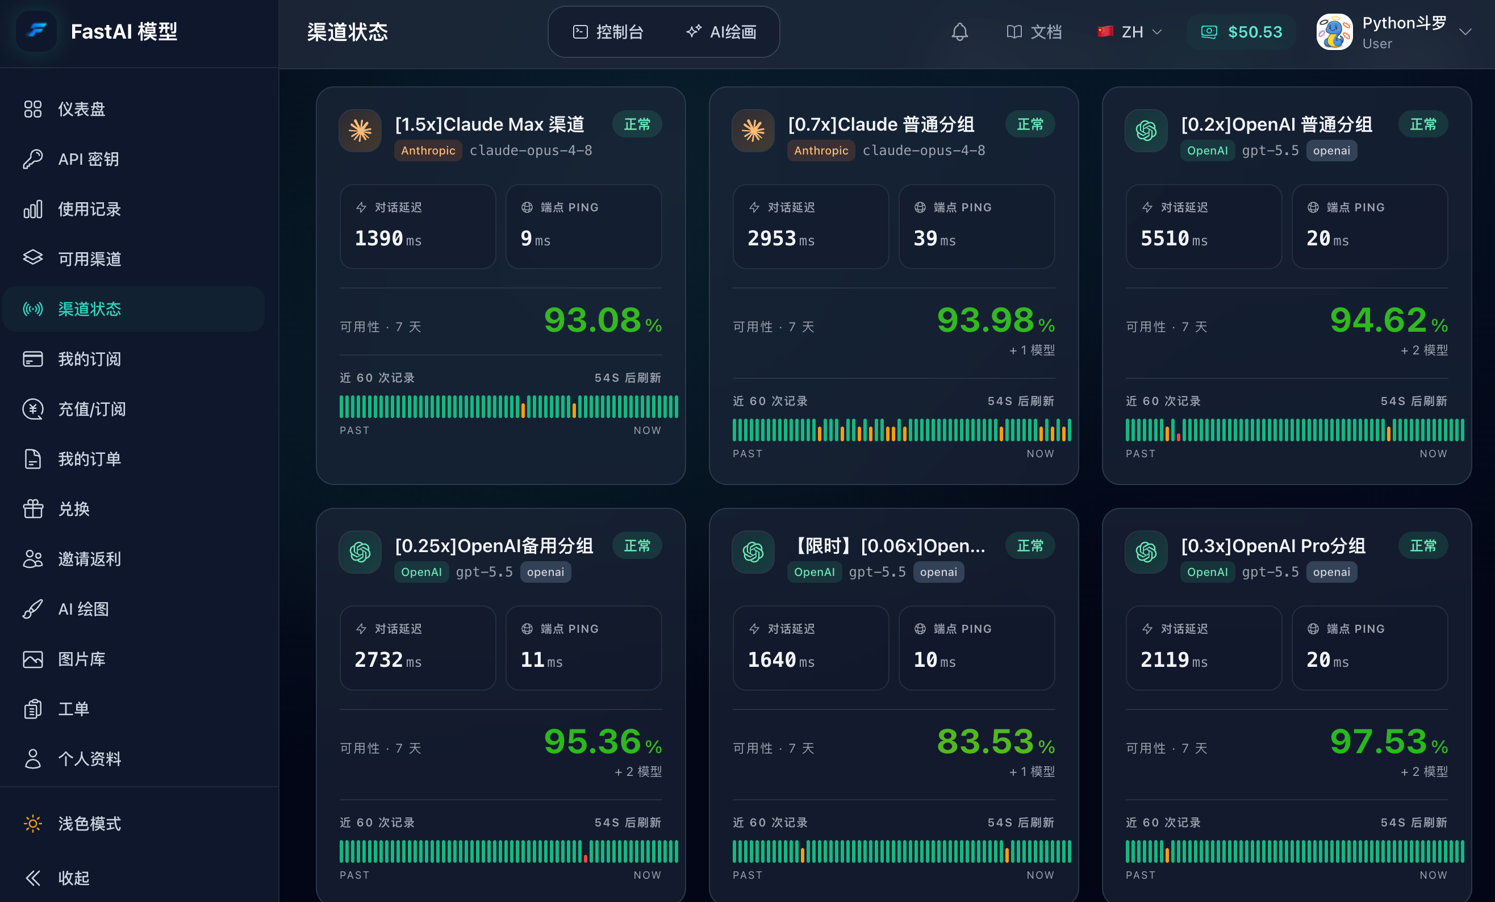The height and width of the screenshot is (902, 1495).
Task: Click the 83.53% availability value
Action: [996, 741]
